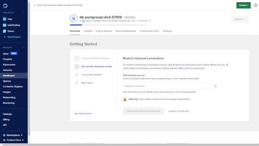The height and width of the screenshot is (146, 259).
Task: Click the cluster creation progress bar
Action: click(x=108, y=25)
